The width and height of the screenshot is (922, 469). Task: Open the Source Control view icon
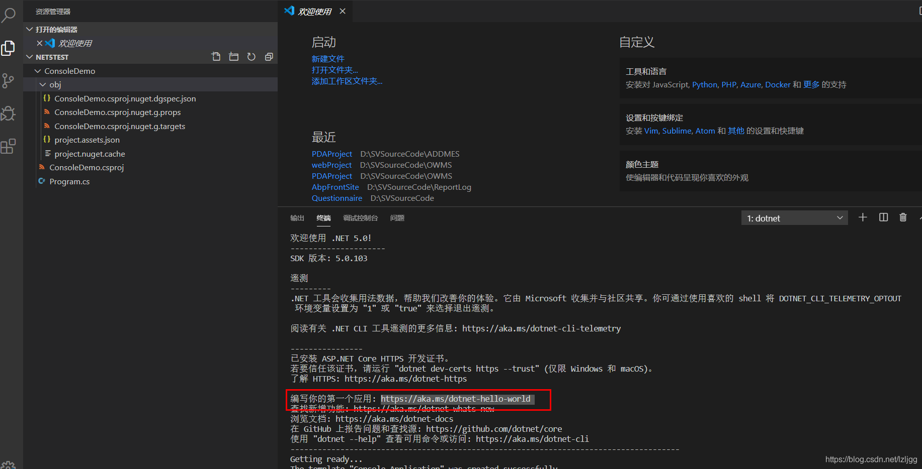tap(8, 81)
